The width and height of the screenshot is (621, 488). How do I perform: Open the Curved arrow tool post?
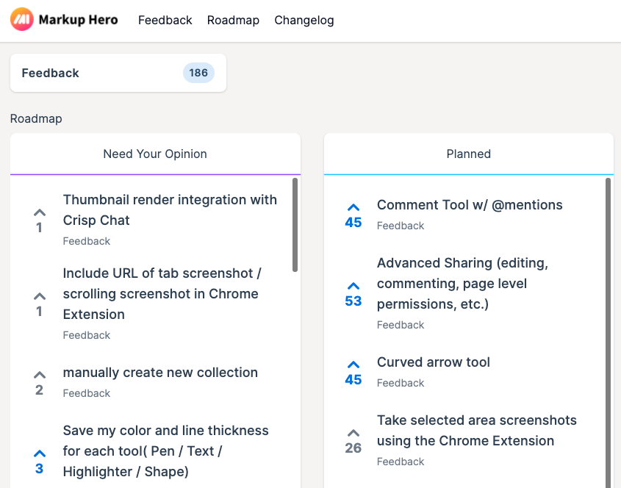[x=434, y=362]
